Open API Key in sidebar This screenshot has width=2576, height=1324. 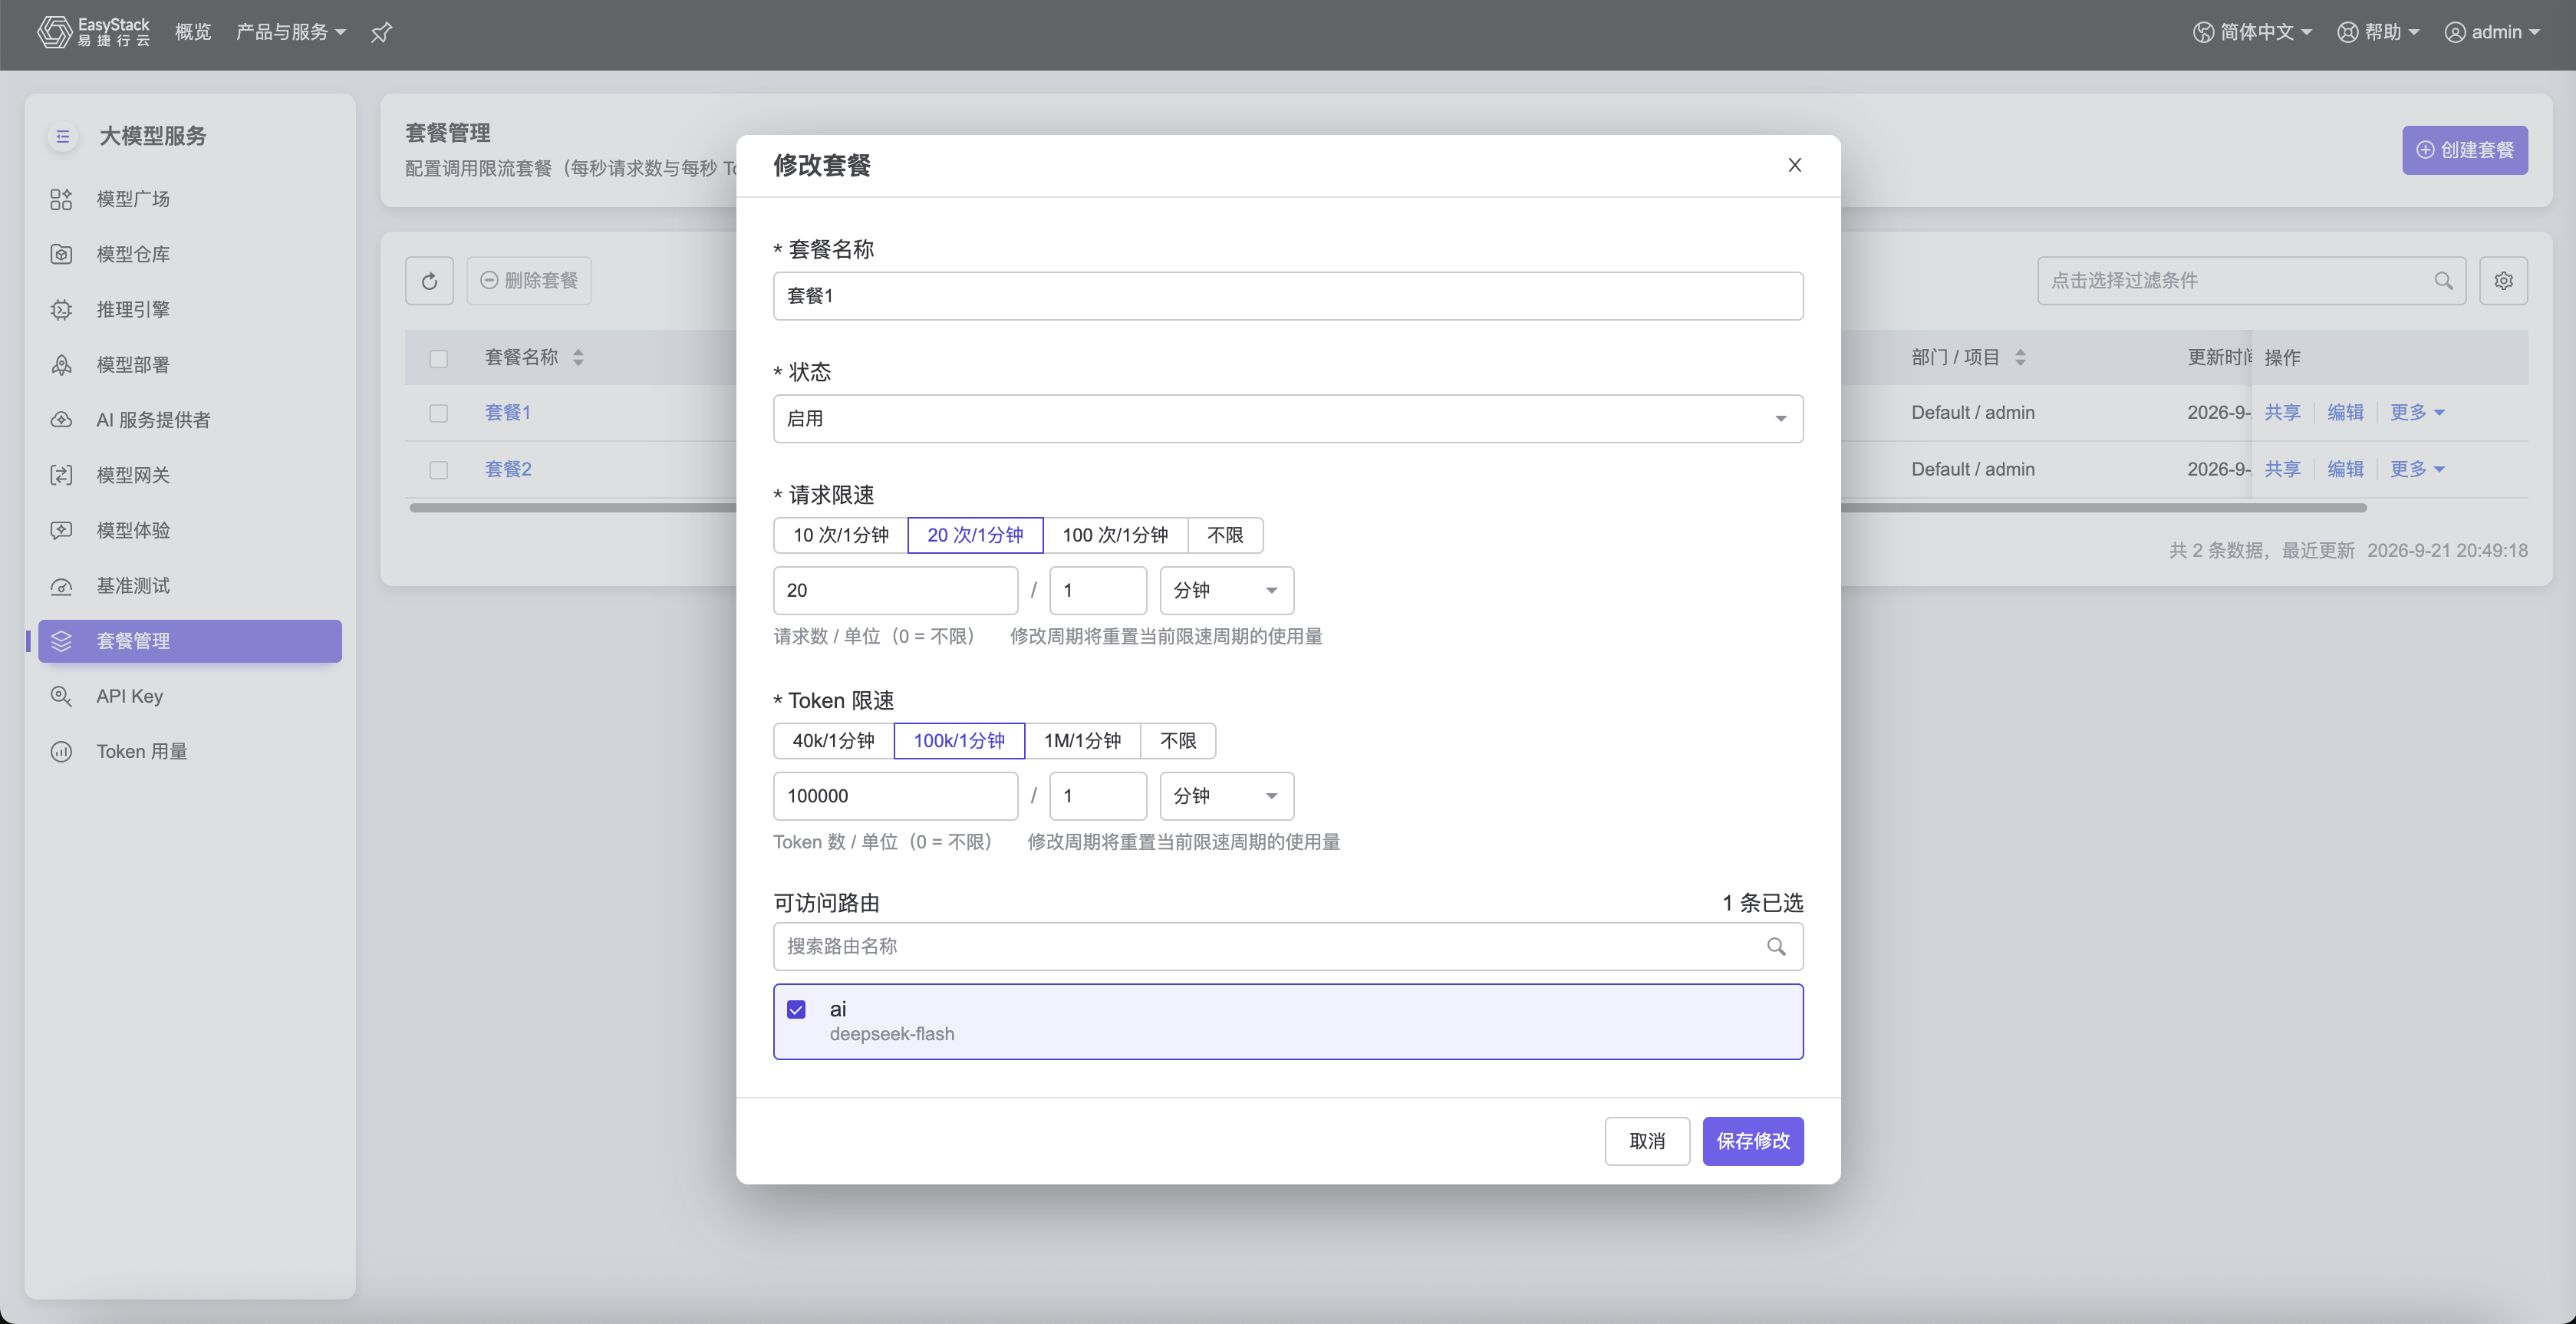(190, 696)
